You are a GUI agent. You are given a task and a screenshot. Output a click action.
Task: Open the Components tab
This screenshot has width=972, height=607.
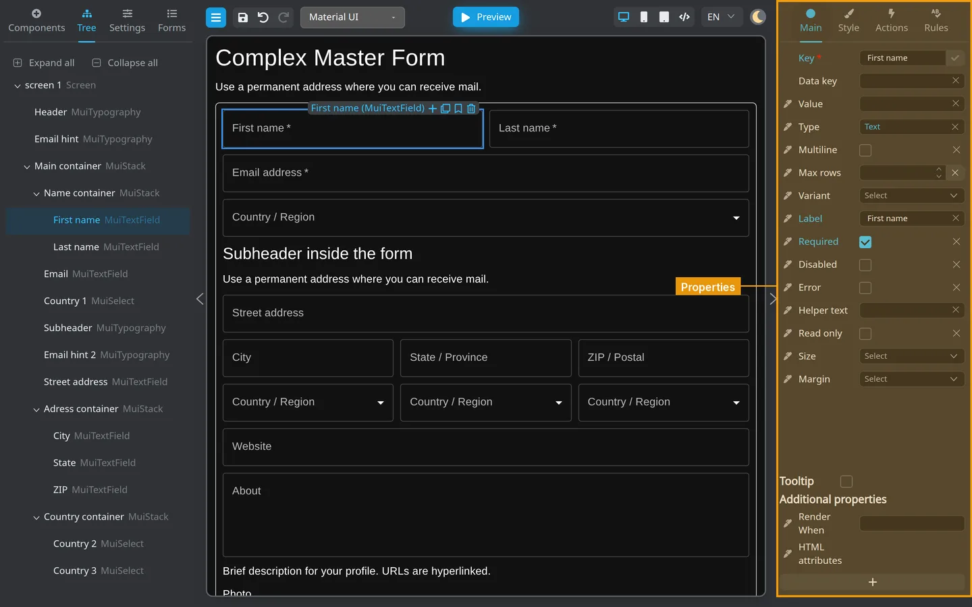pyautogui.click(x=36, y=21)
